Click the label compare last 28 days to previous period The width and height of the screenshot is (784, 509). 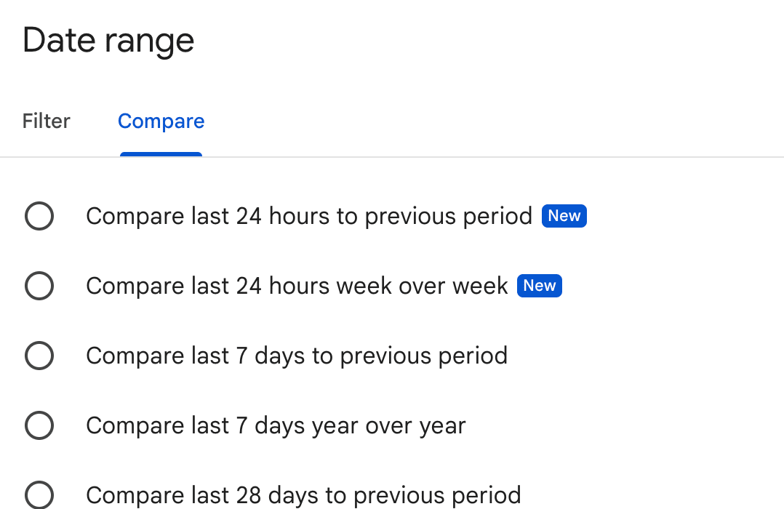pyautogui.click(x=303, y=495)
